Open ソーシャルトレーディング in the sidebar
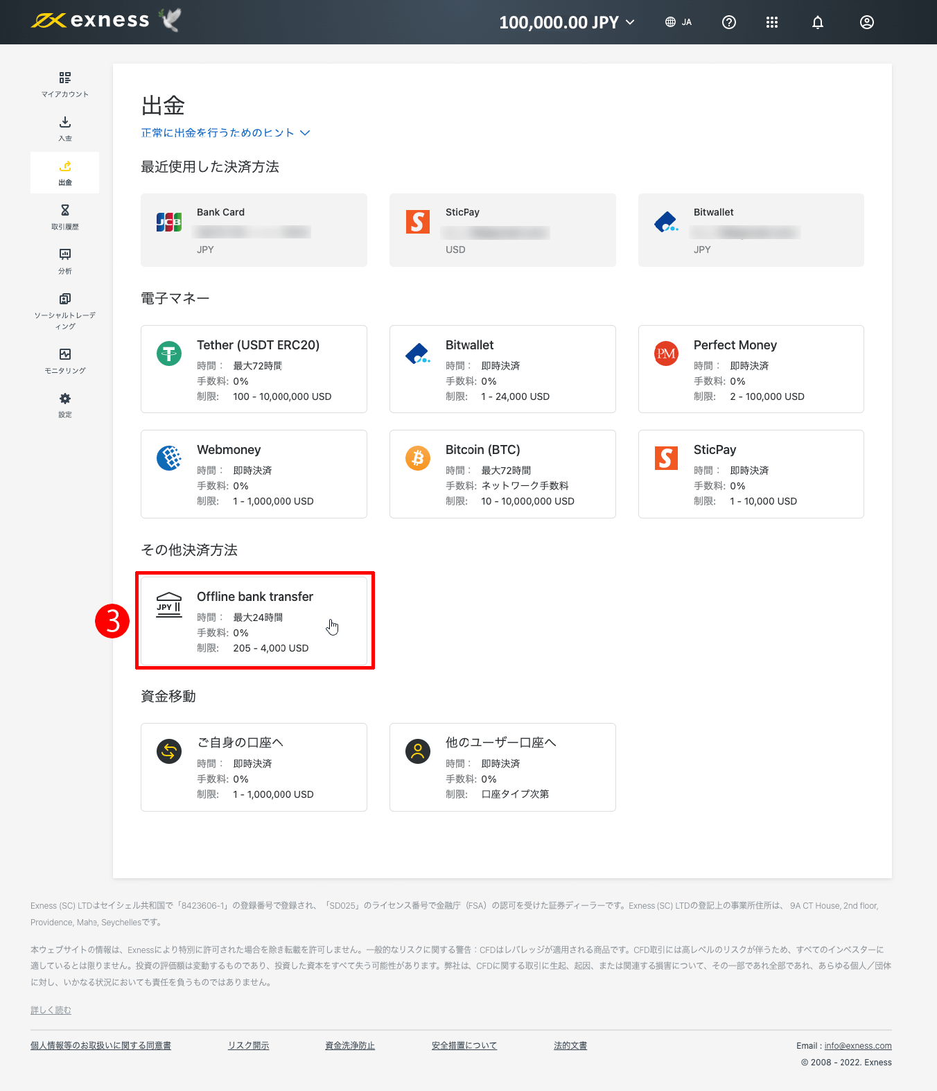The width and height of the screenshot is (937, 1091). coord(65,311)
